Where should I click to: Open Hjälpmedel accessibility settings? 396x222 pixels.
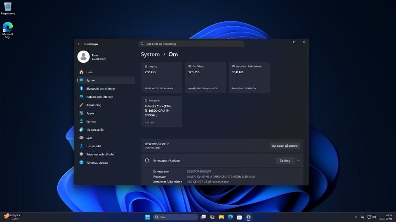(x=93, y=146)
